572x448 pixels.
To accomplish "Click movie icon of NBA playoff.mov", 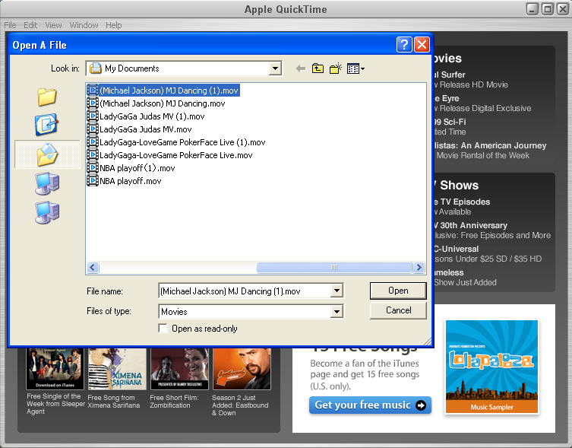I will point(93,181).
